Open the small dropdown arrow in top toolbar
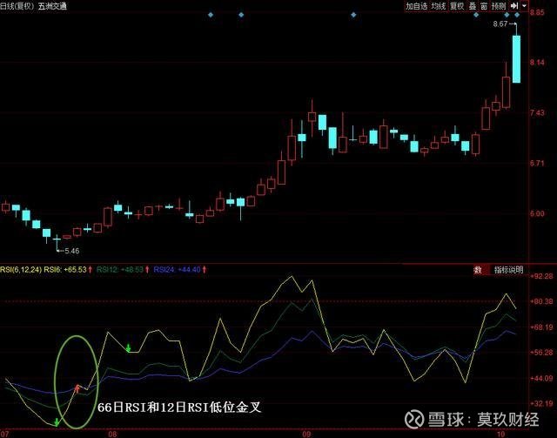This screenshot has height=438, width=557. [524, 6]
